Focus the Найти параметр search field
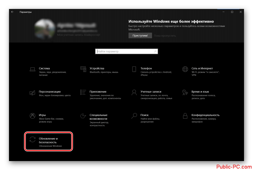 point(126,52)
